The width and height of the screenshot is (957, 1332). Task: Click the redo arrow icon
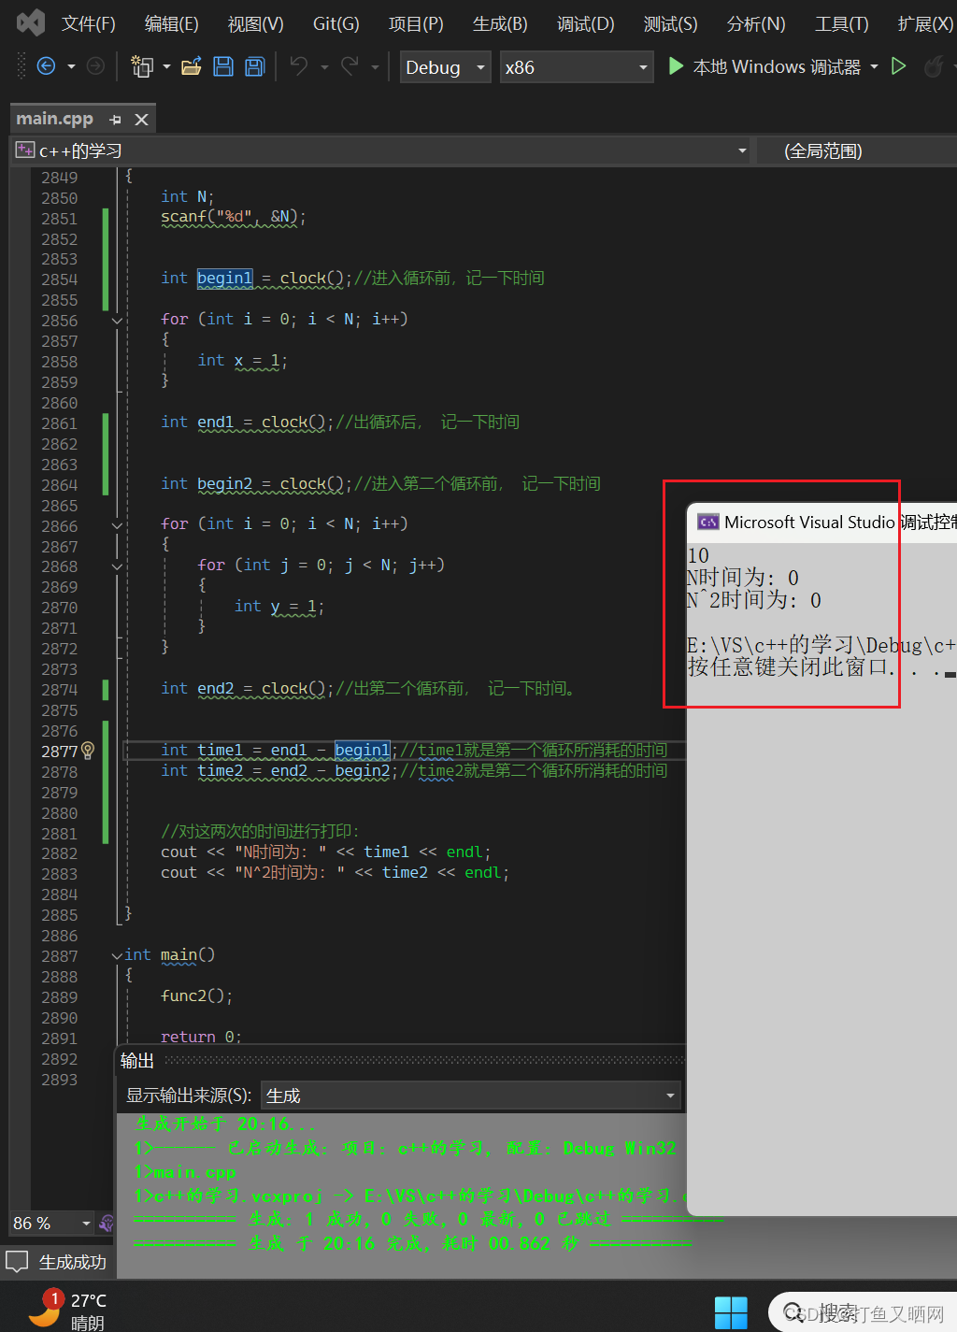pos(350,66)
